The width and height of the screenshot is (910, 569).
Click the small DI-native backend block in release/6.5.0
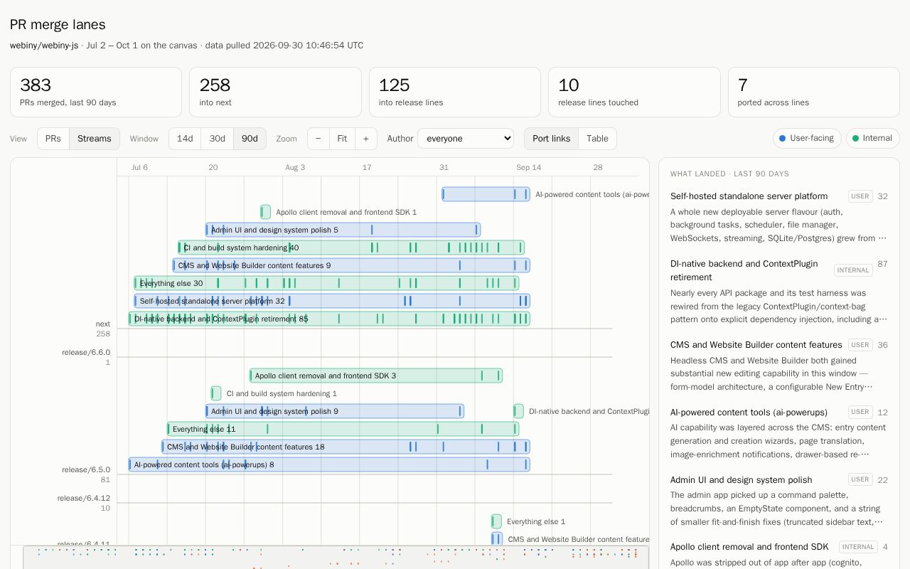point(518,411)
